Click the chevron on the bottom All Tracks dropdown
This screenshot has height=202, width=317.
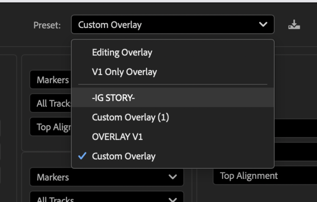(x=173, y=200)
